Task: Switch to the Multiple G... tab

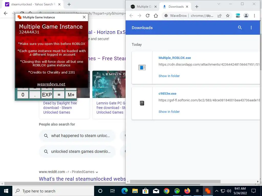Action: (143, 7)
